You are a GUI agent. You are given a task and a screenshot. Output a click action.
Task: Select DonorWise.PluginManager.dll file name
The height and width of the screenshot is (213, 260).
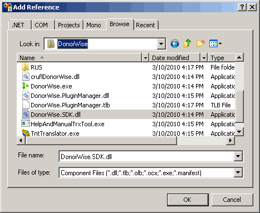70,96
